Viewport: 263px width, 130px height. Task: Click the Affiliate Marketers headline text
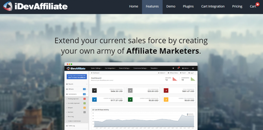click(x=163, y=51)
